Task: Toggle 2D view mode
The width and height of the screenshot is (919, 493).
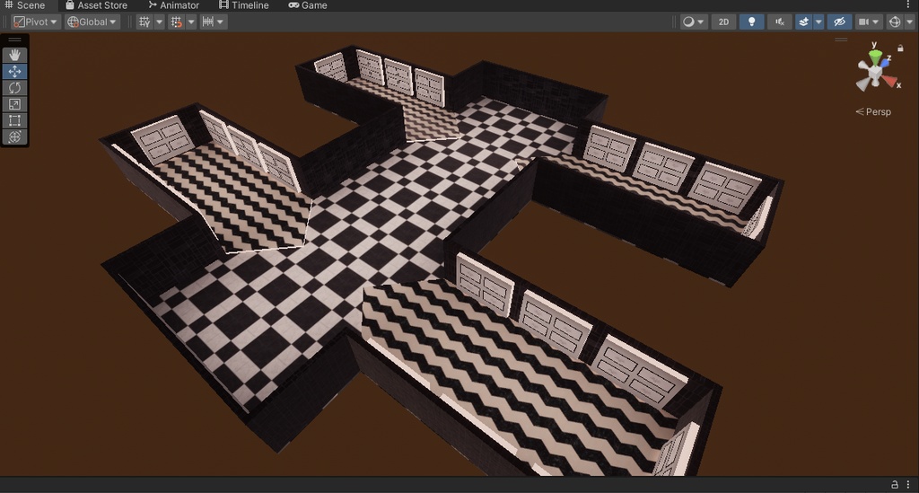Action: coord(724,22)
